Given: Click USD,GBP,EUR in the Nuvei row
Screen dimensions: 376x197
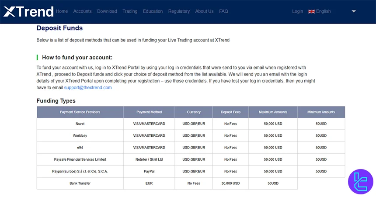Looking at the screenshot, I should (194, 124).
